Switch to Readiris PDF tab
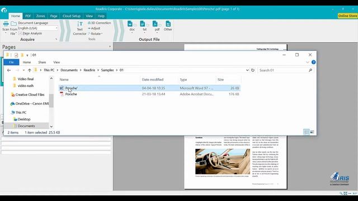358x201 pixels. 28,16
